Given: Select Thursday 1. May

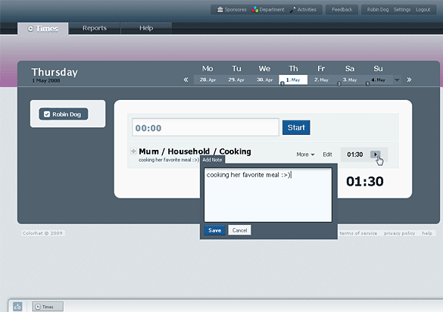Looking at the screenshot, I should pyautogui.click(x=293, y=80).
